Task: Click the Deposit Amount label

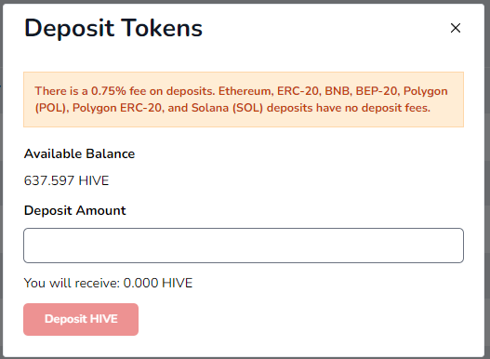Action: click(75, 210)
